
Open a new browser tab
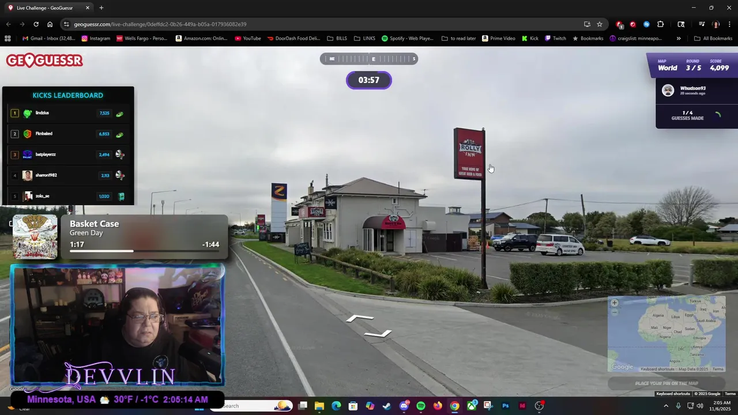(x=101, y=8)
